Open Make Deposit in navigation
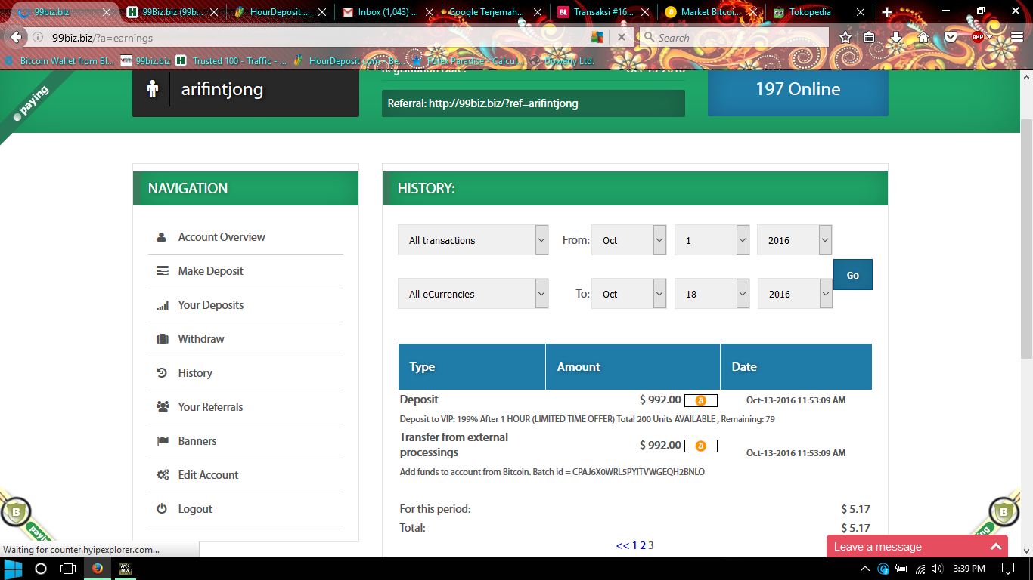Viewport: 1033px width, 580px height. [x=210, y=271]
